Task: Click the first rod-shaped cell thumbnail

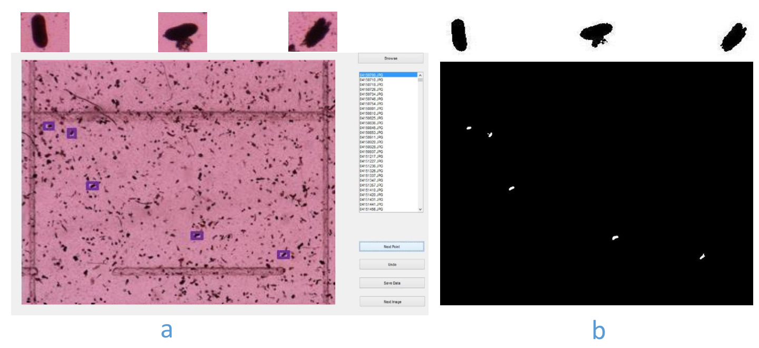Action: tap(45, 32)
